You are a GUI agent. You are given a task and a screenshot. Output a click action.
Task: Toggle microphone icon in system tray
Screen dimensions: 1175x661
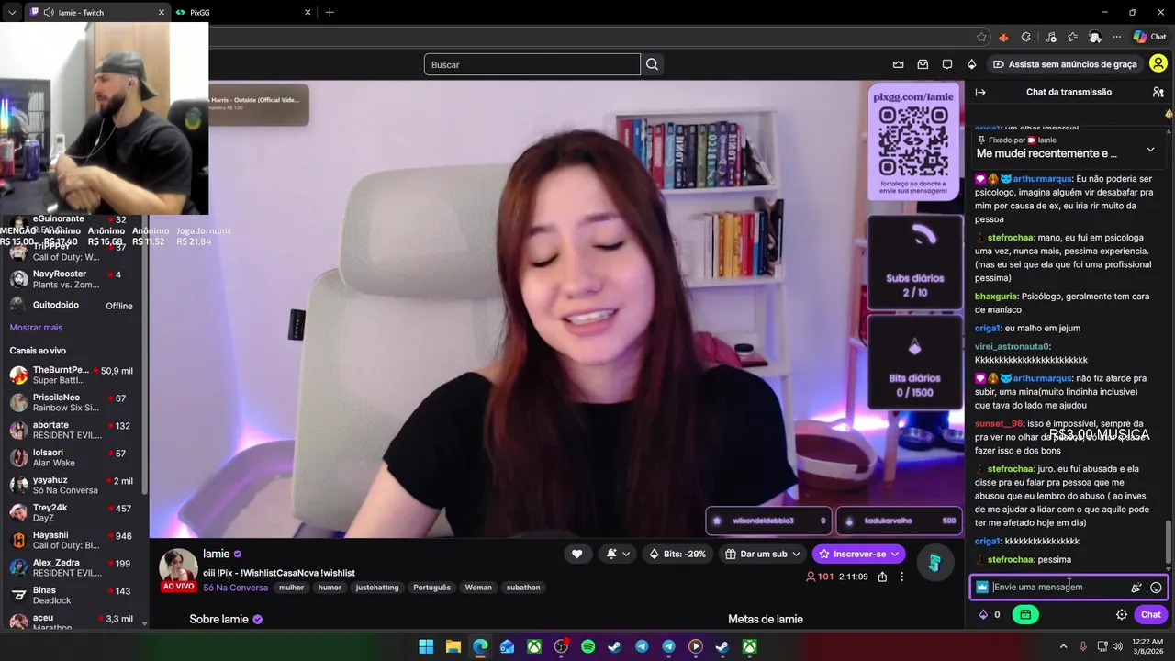[x=1083, y=647]
